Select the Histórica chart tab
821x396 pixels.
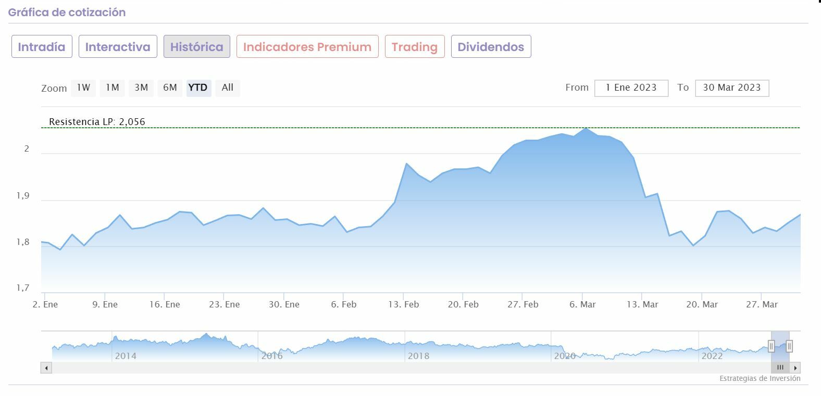196,47
